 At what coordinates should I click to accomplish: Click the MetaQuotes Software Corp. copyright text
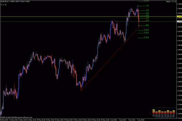17,118
